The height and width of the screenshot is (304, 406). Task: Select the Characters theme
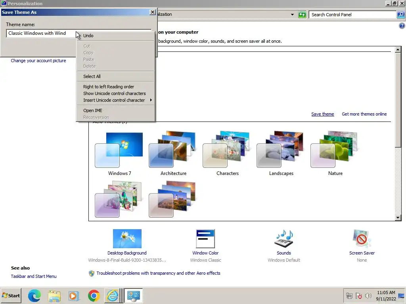[x=227, y=154]
